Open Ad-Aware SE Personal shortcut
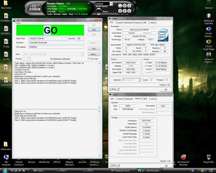Image resolution: width=216 pixels, height=173 pixels. point(183,160)
